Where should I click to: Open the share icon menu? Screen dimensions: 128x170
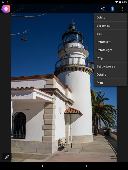click(103, 9)
